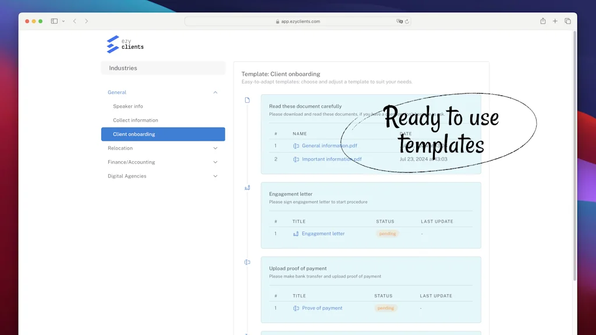Open the Engagement letter link
The width and height of the screenshot is (596, 335).
click(x=323, y=234)
